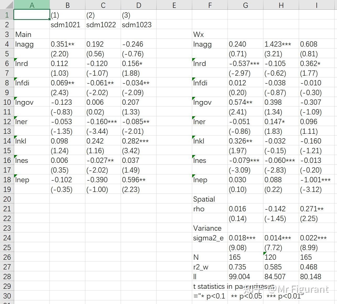Select column E header
The width and height of the screenshot is (337, 304).
pos(174,5)
